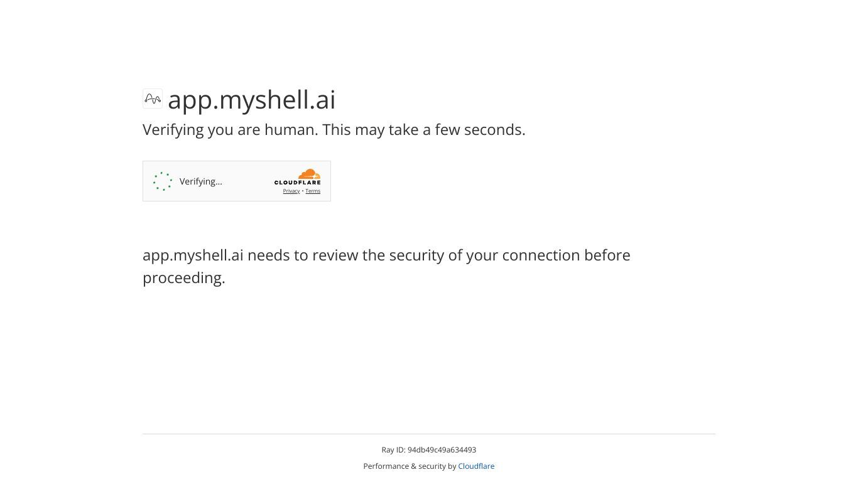Click the MyShell favicon beside the site title
858x482 pixels.
pos(153,99)
